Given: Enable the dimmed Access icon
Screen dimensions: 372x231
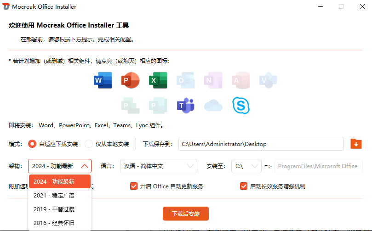Looking at the screenshot, I should [240, 80].
